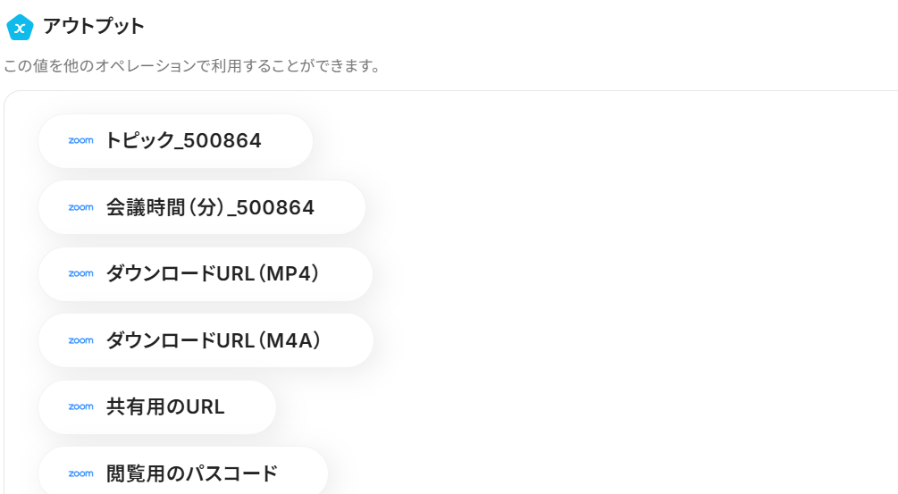Click the アウトプット section heading
Image resolution: width=898 pixels, height=494 pixels.
tap(94, 27)
